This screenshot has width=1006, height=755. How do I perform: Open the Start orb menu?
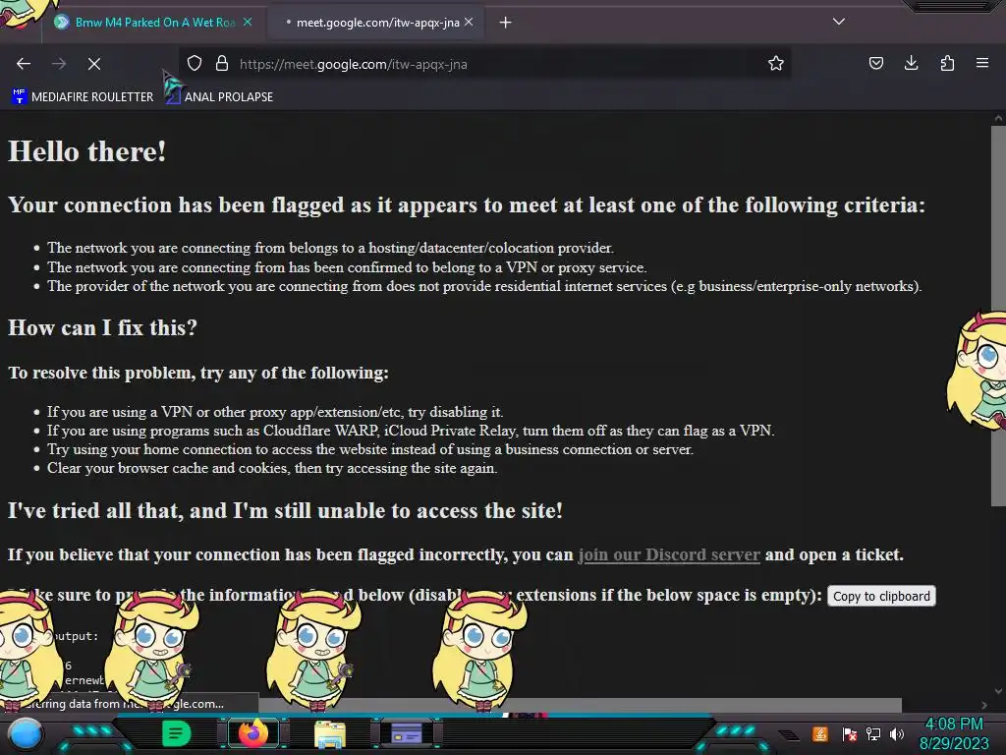(25, 735)
